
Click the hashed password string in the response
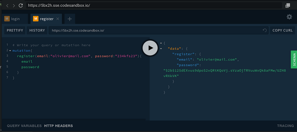pyautogui.click(x=225, y=73)
